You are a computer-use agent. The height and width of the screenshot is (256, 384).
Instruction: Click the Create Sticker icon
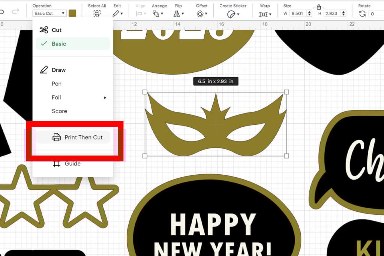pos(231,14)
